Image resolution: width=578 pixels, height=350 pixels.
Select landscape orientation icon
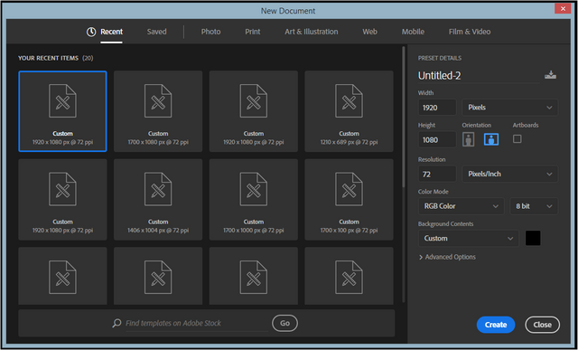click(x=491, y=139)
